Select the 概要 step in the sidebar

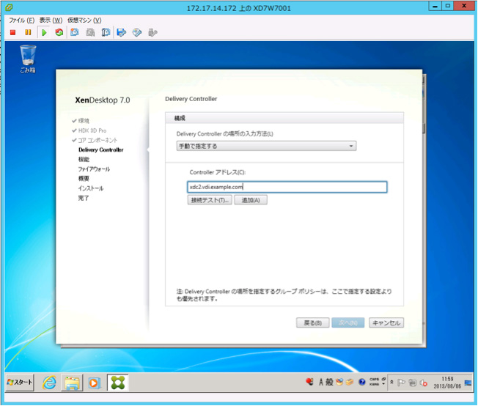tap(84, 178)
